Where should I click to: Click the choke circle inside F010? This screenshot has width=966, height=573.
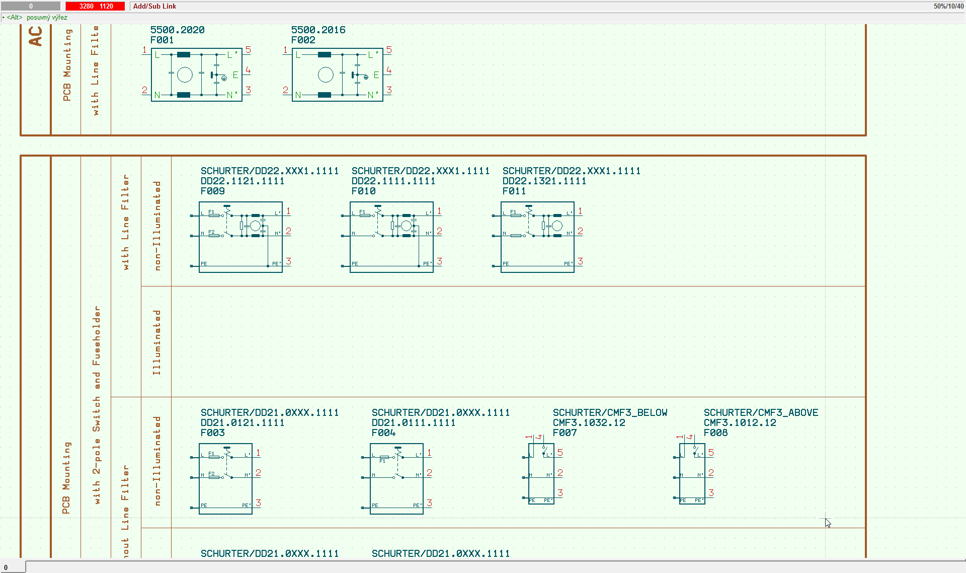tap(407, 226)
